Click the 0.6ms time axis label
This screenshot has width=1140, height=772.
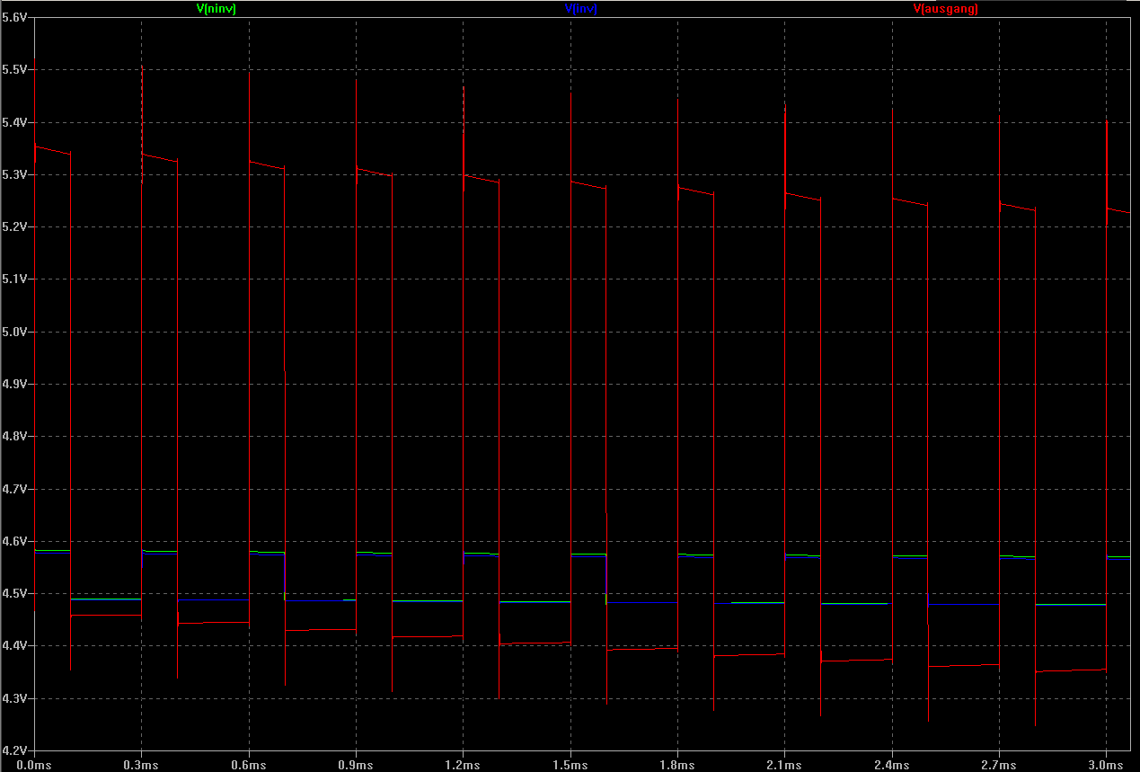click(249, 765)
